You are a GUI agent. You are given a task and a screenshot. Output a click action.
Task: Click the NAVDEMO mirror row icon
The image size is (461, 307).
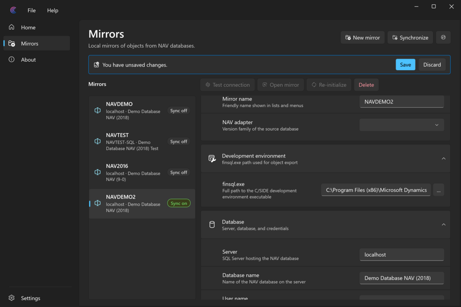point(97,111)
